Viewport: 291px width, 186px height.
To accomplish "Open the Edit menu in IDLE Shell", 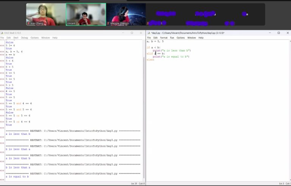I will tap(9, 38).
